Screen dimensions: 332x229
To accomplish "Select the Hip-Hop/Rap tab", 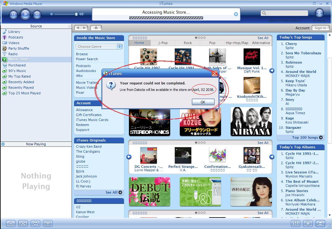I will point(237,43).
